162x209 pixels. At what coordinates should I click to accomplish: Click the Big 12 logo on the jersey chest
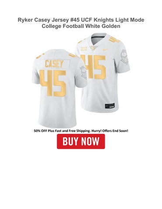click(x=84, y=49)
